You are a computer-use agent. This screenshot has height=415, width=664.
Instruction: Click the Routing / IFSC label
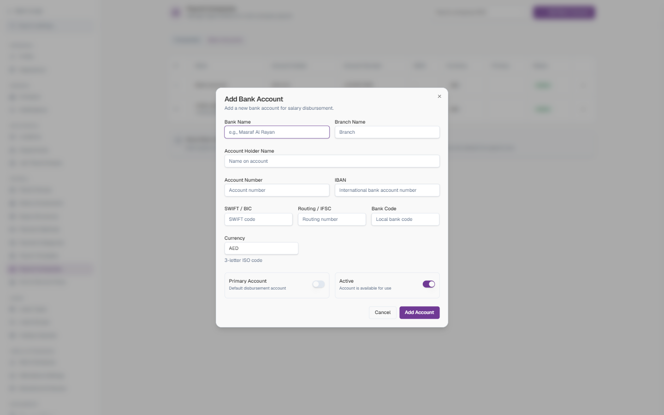point(314,209)
